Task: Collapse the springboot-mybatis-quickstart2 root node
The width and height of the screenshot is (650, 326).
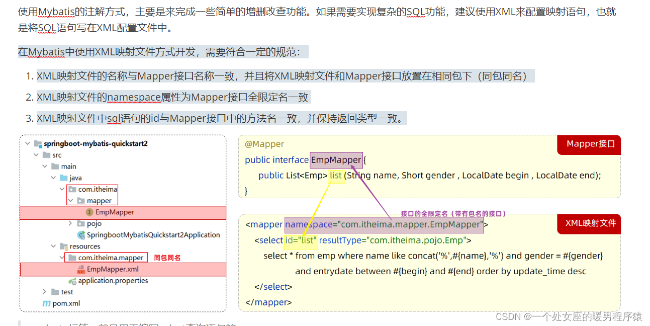Action: 27,143
